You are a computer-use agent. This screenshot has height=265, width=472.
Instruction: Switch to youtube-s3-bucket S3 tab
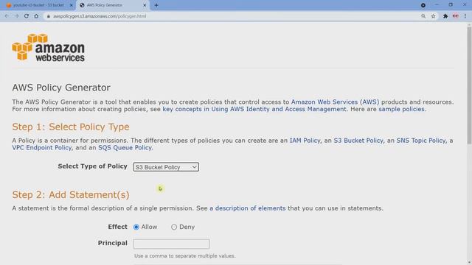pyautogui.click(x=38, y=5)
